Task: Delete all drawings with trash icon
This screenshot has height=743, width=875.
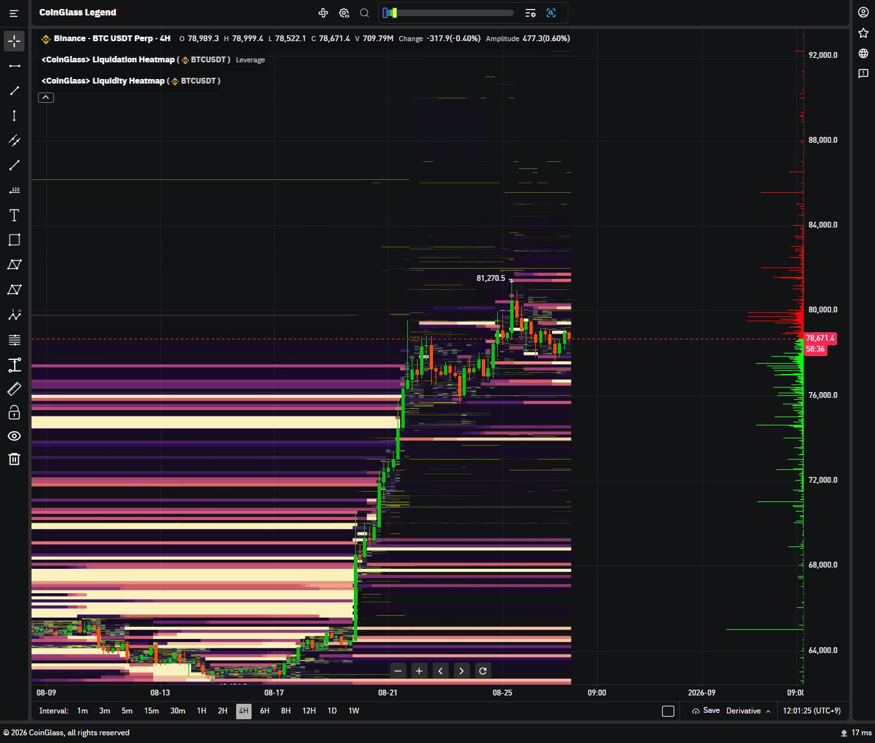Action: 14,459
